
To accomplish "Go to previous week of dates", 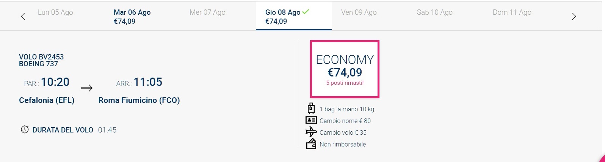I will (x=23, y=16).
